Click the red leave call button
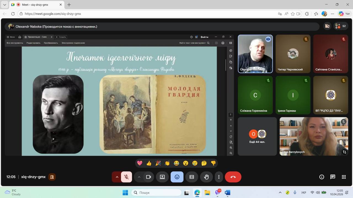The image size is (353, 198). [x=233, y=177]
